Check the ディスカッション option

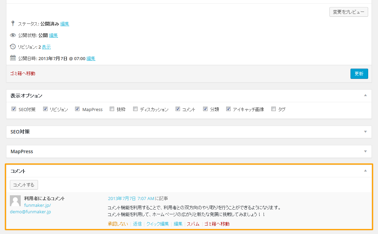tap(135, 109)
